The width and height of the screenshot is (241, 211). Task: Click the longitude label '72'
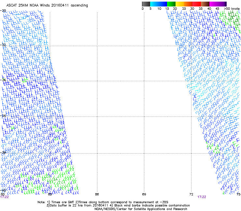point(191,194)
